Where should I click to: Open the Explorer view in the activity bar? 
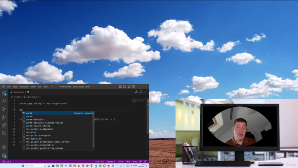pos(4,93)
